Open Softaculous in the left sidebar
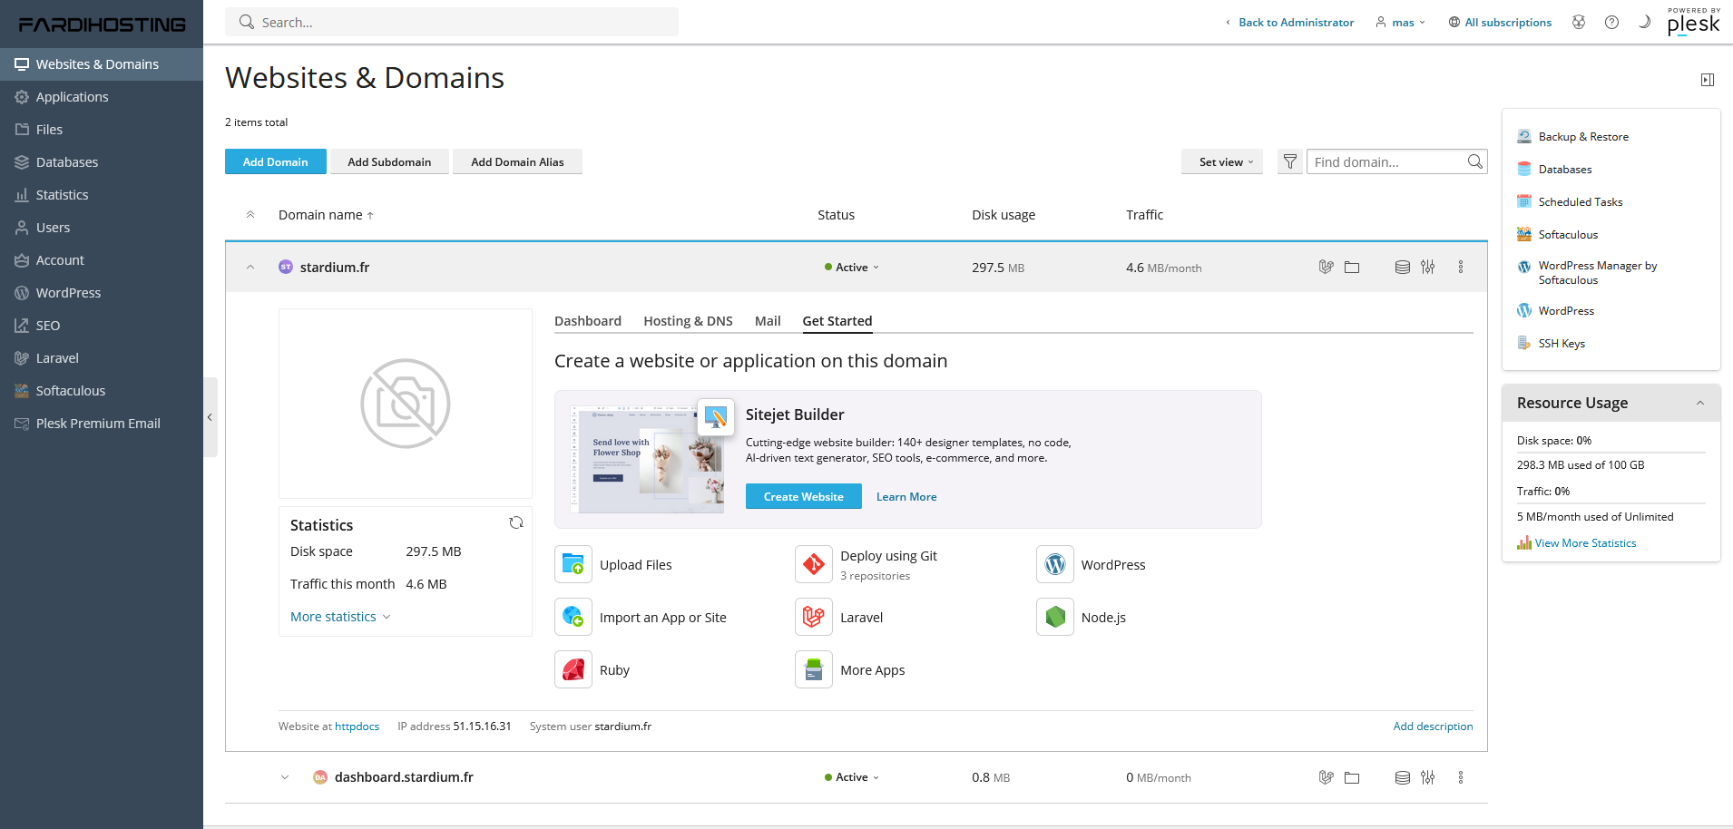The height and width of the screenshot is (829, 1733). 102,391
